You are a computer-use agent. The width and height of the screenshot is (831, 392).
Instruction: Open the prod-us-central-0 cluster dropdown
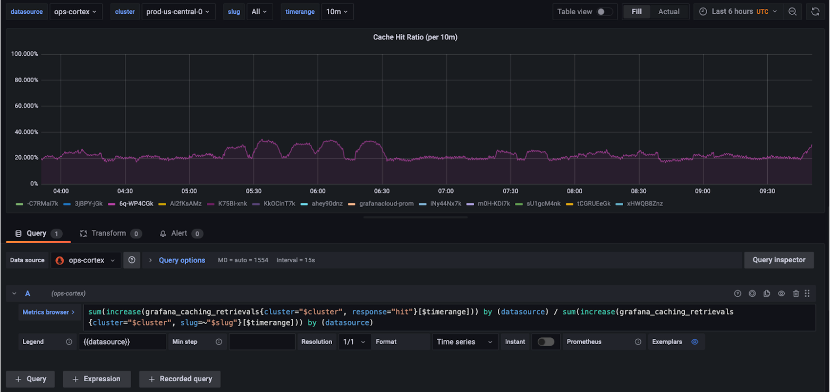pyautogui.click(x=178, y=11)
